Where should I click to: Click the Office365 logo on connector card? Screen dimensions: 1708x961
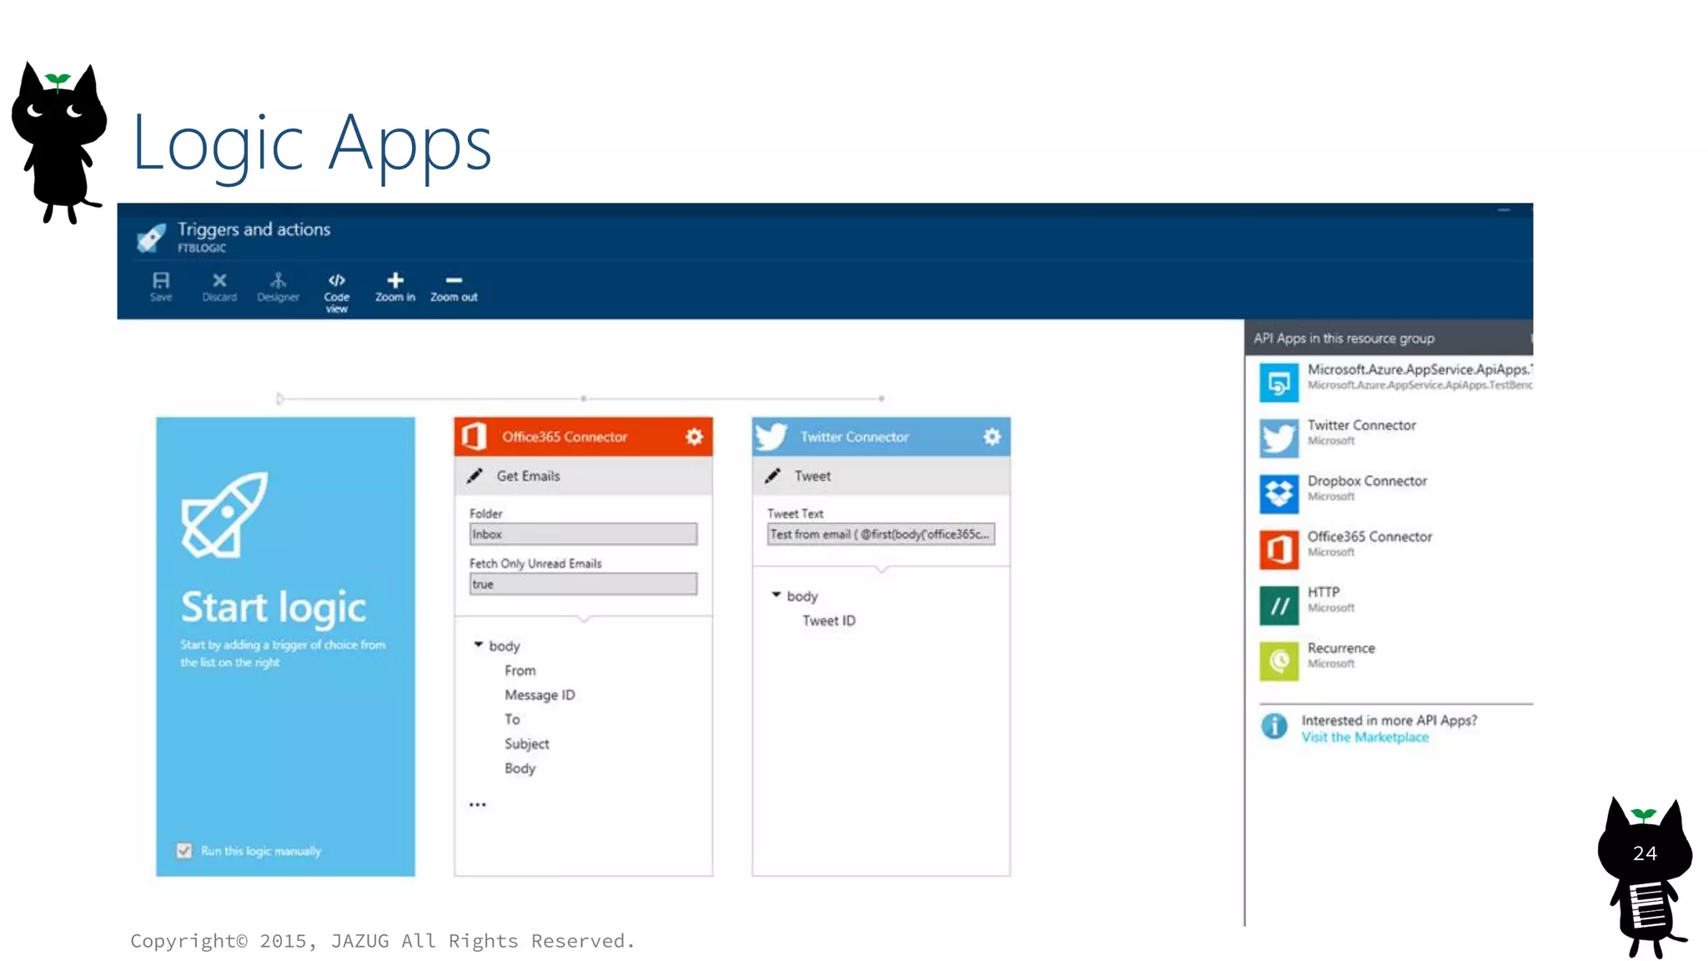pyautogui.click(x=474, y=436)
